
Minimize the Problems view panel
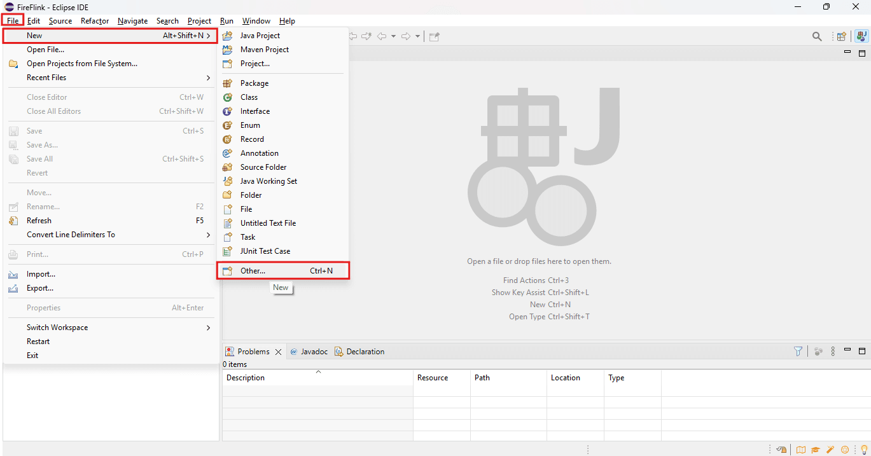point(847,350)
